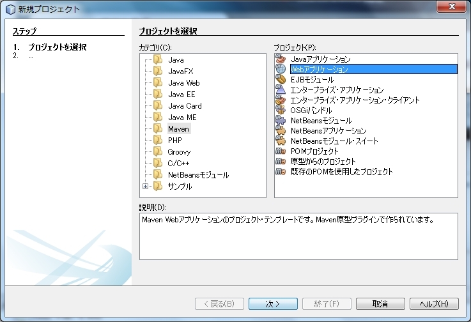Expand the サンプル category node

coord(145,186)
